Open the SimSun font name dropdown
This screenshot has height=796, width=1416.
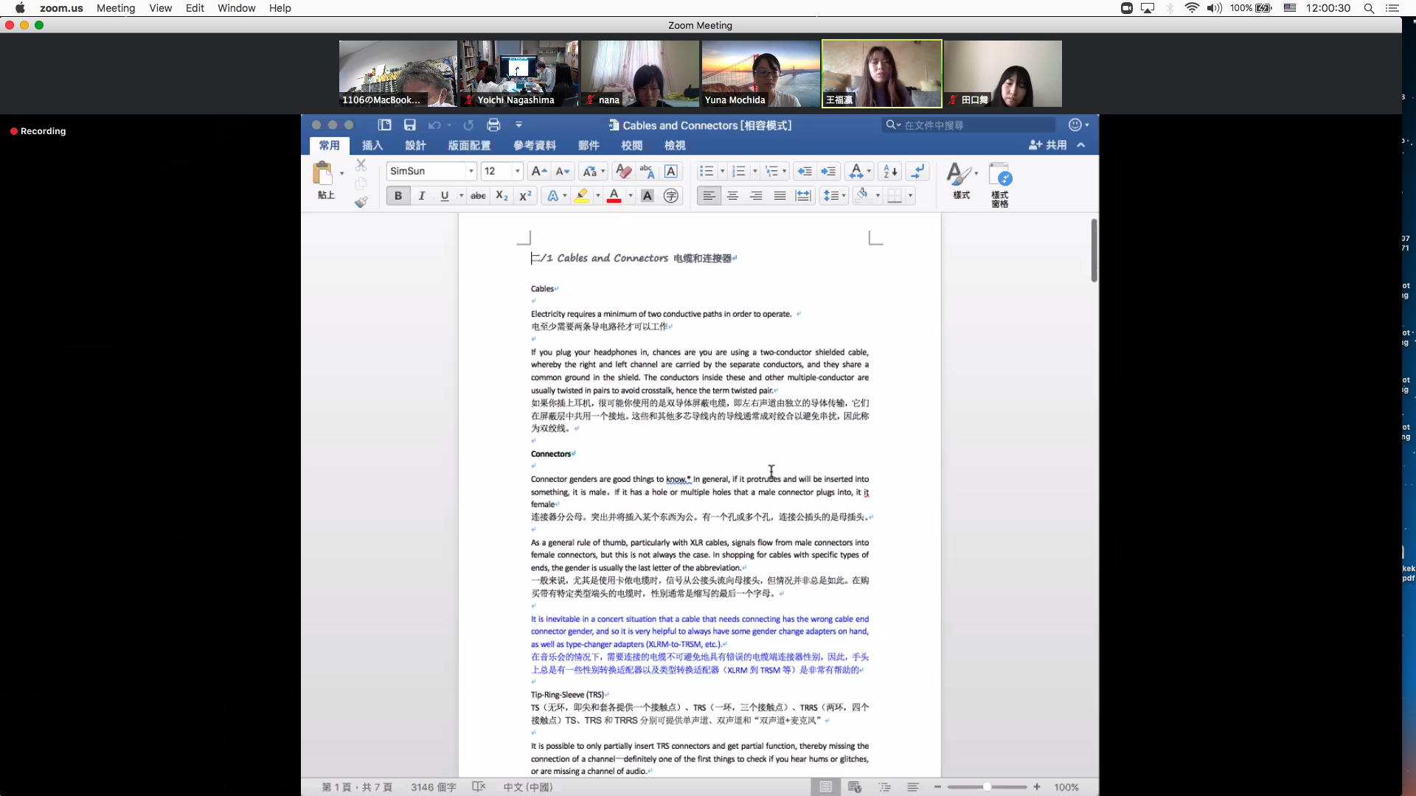[x=471, y=171]
